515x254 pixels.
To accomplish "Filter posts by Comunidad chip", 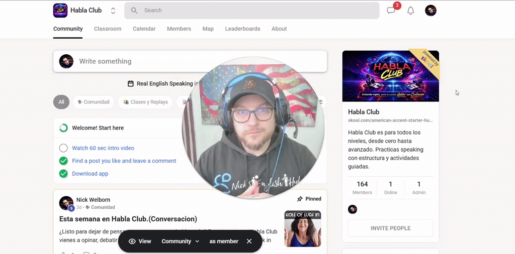I will pyautogui.click(x=93, y=102).
